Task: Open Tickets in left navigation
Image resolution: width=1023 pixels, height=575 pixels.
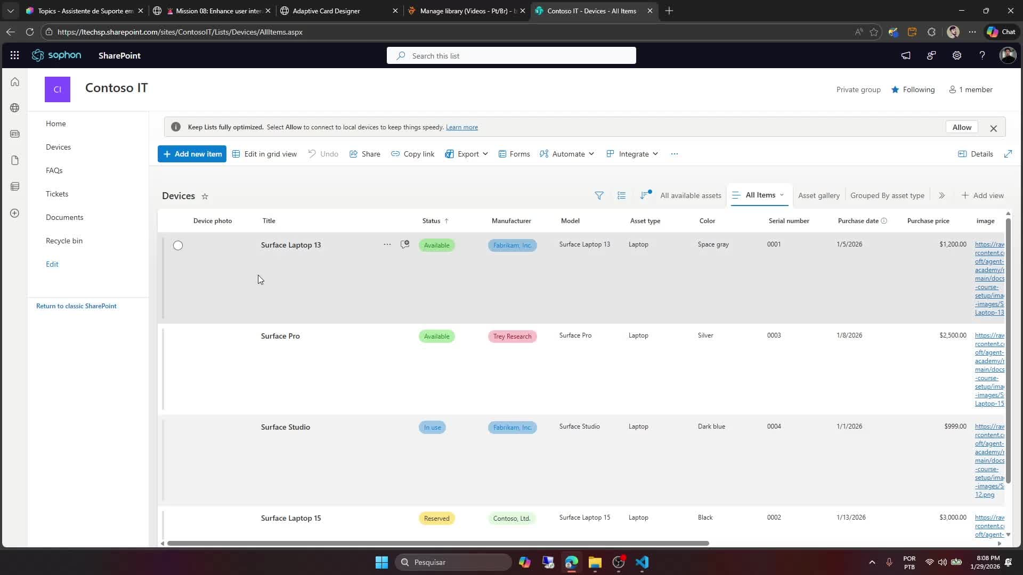Action: pyautogui.click(x=57, y=194)
